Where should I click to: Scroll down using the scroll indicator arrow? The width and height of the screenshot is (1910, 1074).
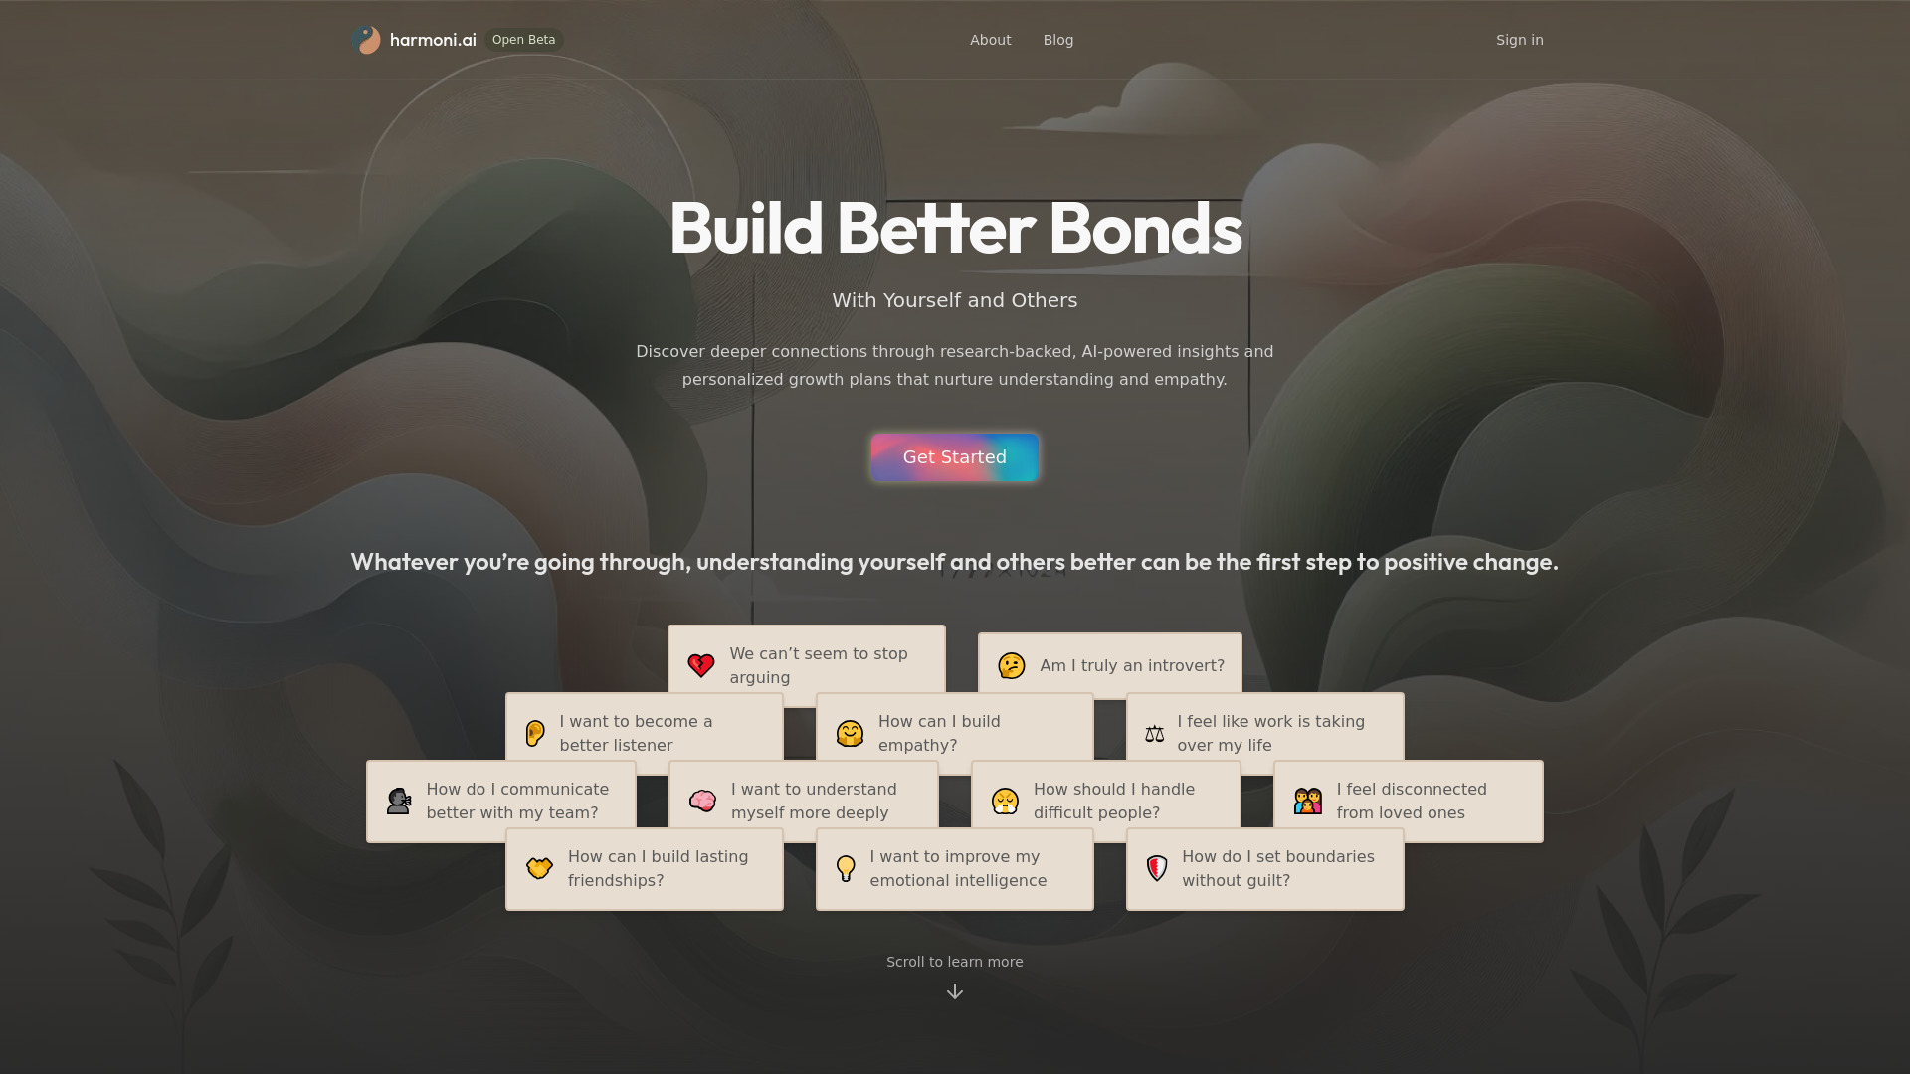click(x=955, y=991)
